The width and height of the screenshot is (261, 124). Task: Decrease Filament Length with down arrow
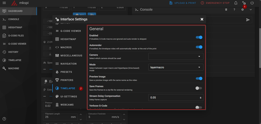click(x=81, y=119)
